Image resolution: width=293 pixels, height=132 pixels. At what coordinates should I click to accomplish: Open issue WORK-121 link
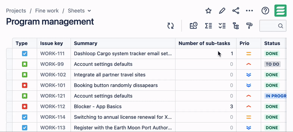click(x=53, y=96)
